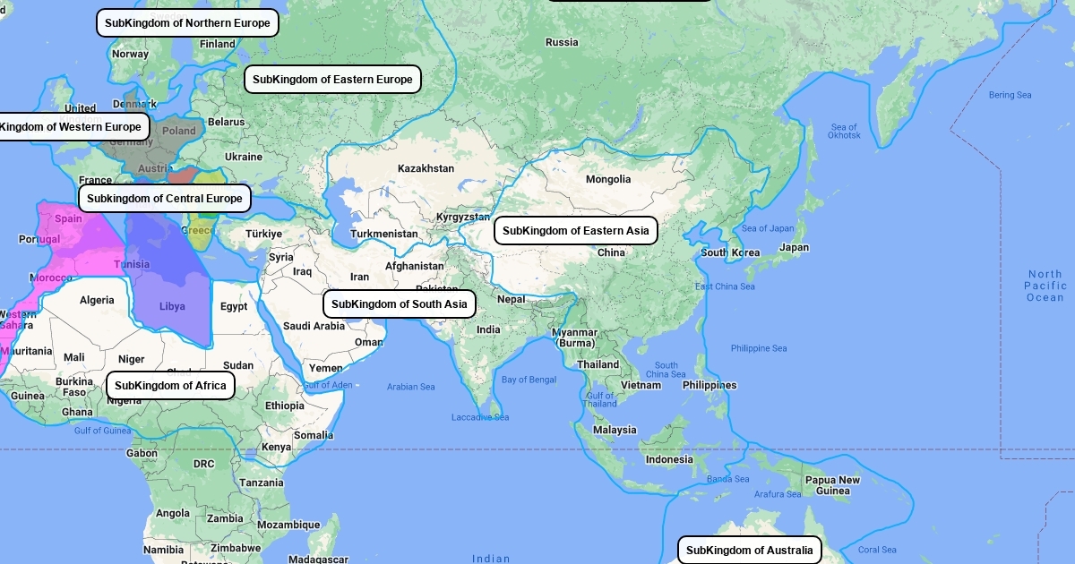Click the Gabon map label
This screenshot has width=1075, height=564.
[x=142, y=453]
